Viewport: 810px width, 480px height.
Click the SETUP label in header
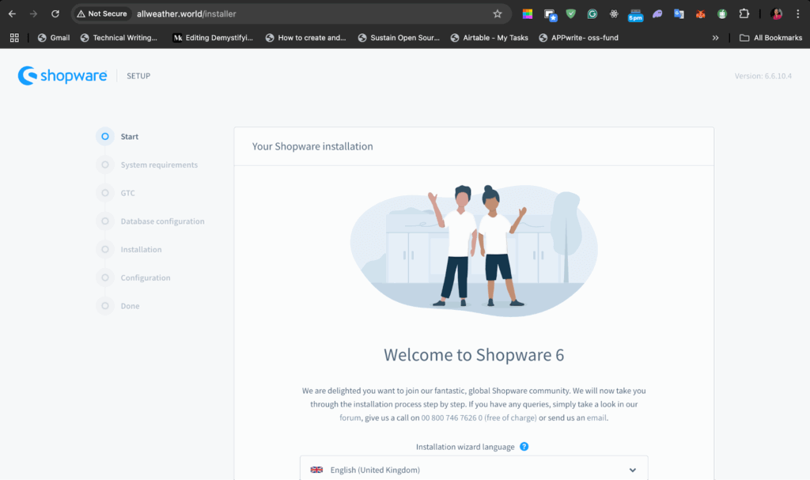pos(138,76)
